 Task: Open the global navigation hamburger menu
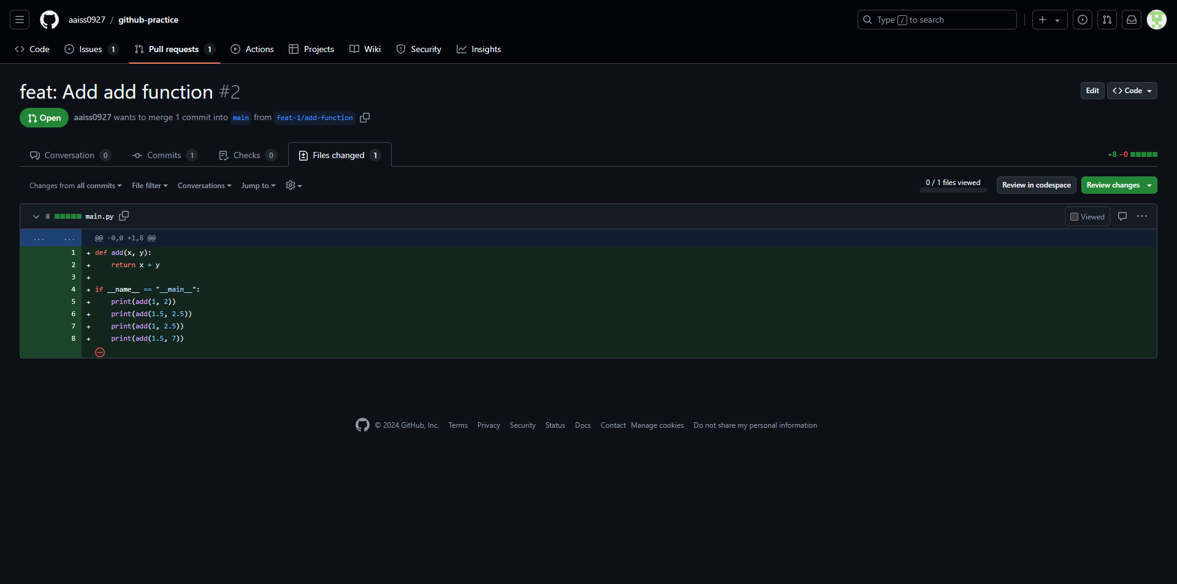20,20
